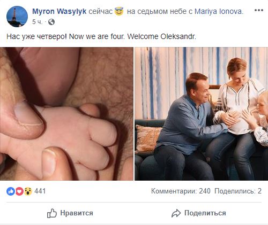The image size is (268, 225).
Task: Click the Wow face reaction icon
Action: tap(28, 191)
